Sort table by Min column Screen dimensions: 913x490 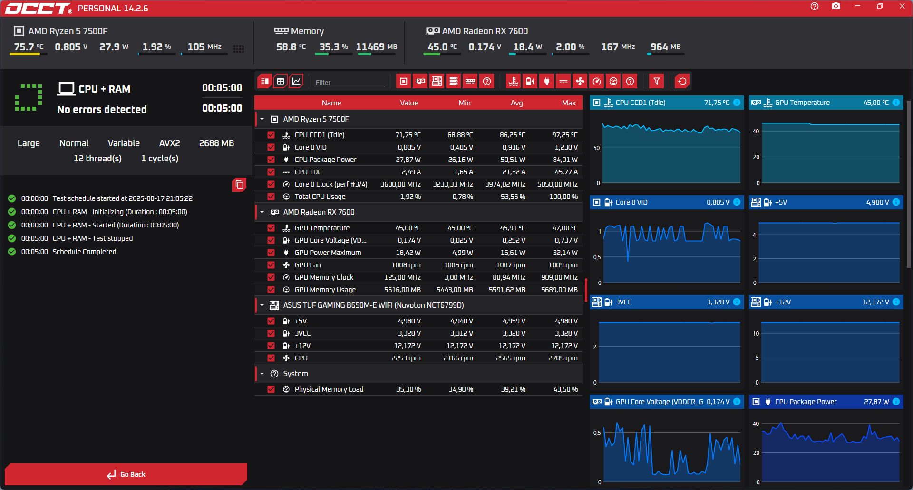coord(465,103)
